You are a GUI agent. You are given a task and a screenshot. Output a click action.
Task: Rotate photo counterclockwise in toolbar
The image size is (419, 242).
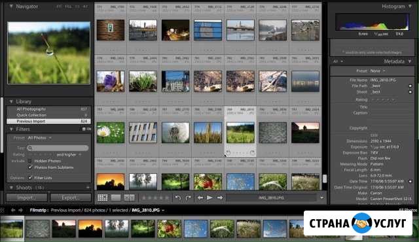177,198
